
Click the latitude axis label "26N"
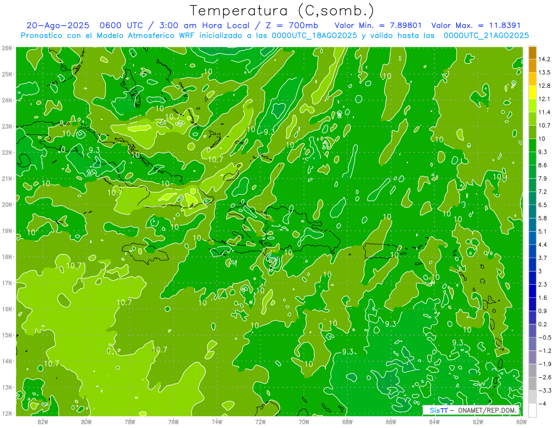pos(7,48)
